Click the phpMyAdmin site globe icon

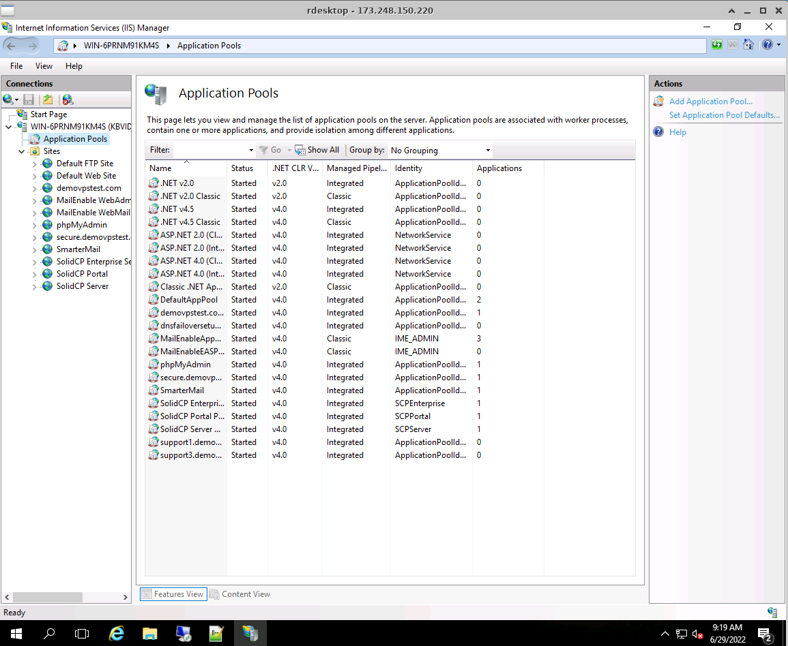pyautogui.click(x=47, y=224)
